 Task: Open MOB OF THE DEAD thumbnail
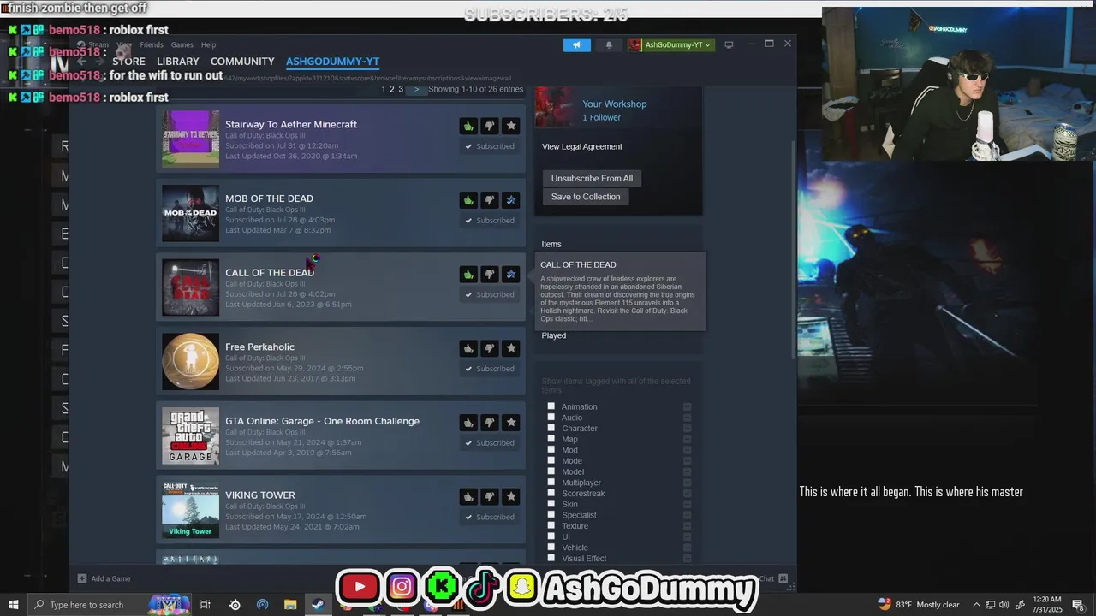point(191,213)
